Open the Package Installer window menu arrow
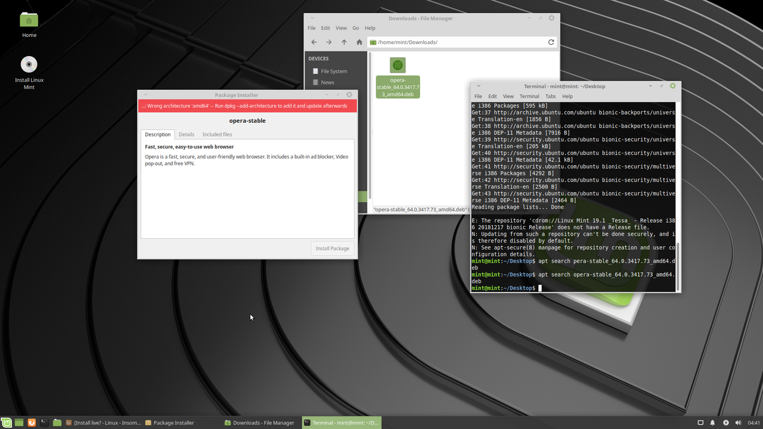Viewport: 763px width, 429px height. pos(145,95)
